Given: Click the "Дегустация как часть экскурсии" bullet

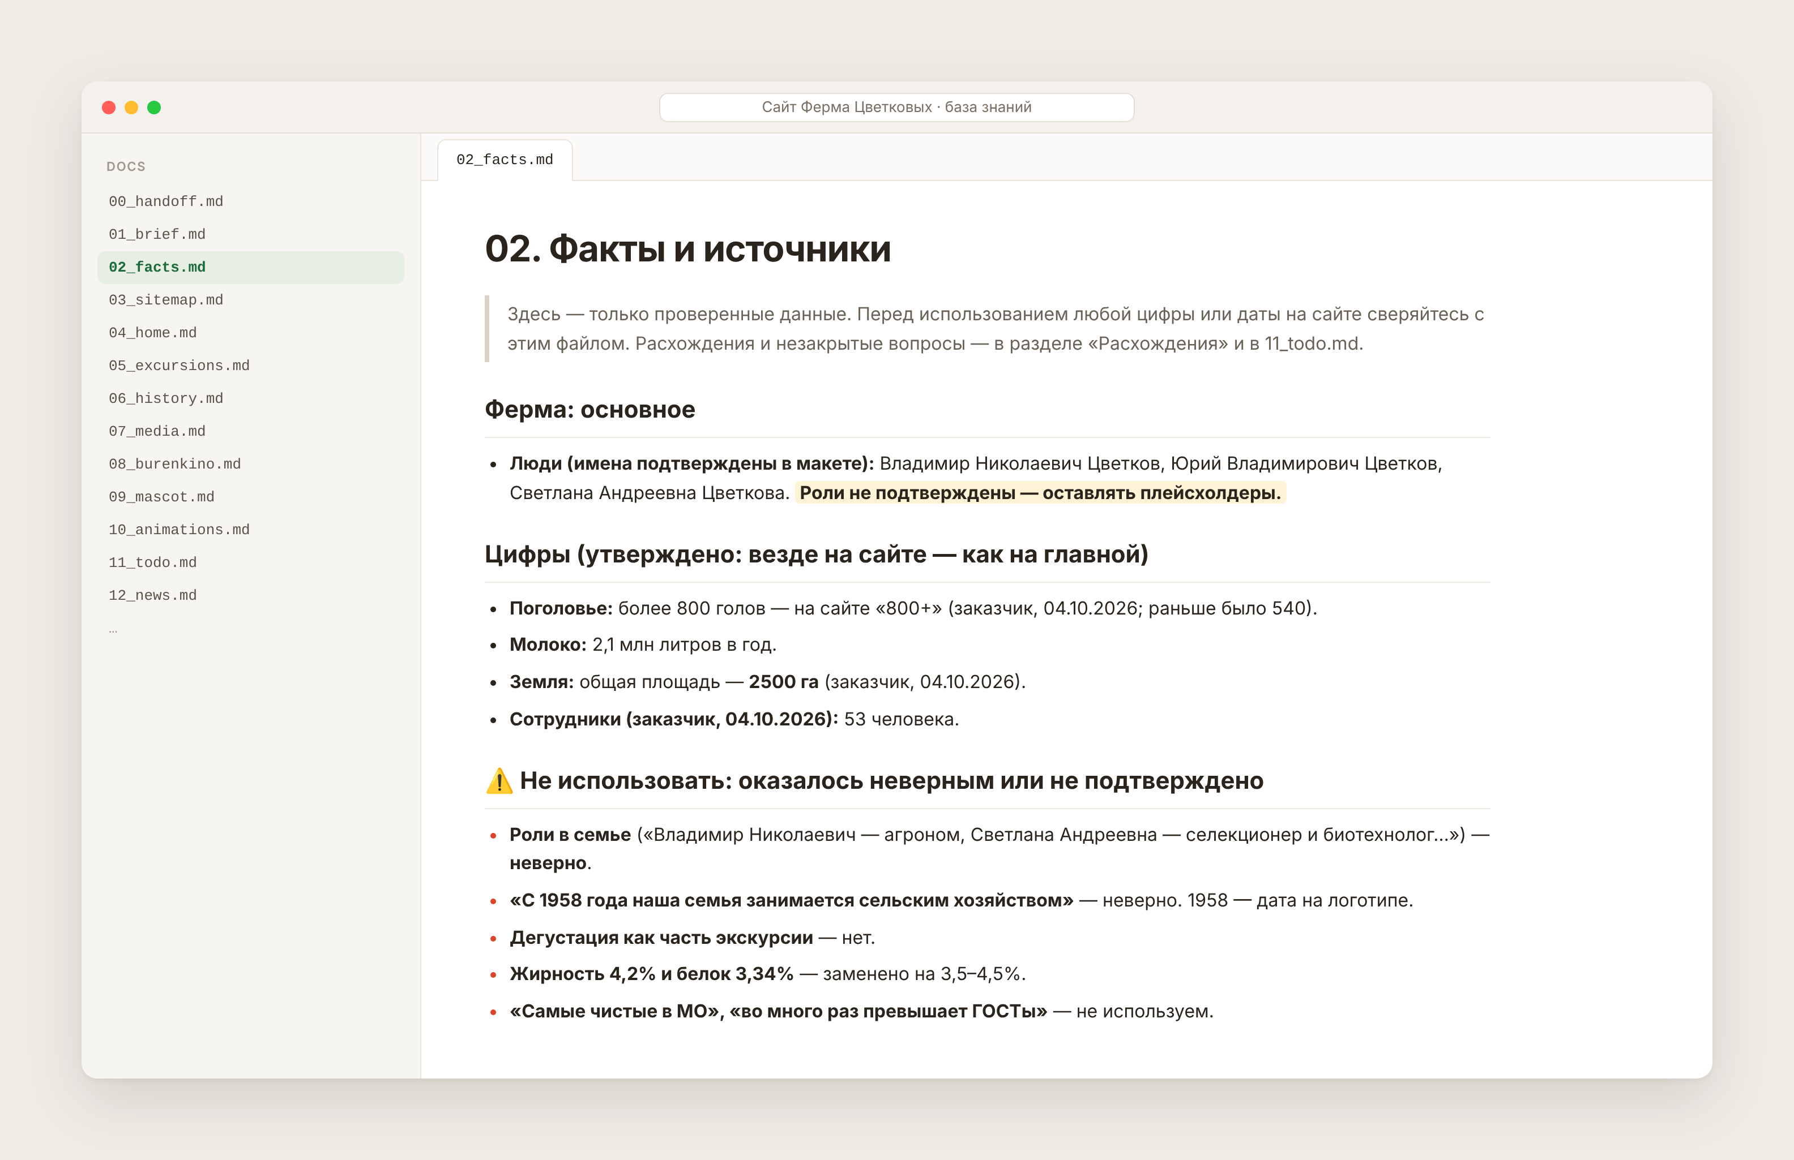Looking at the screenshot, I should point(692,938).
